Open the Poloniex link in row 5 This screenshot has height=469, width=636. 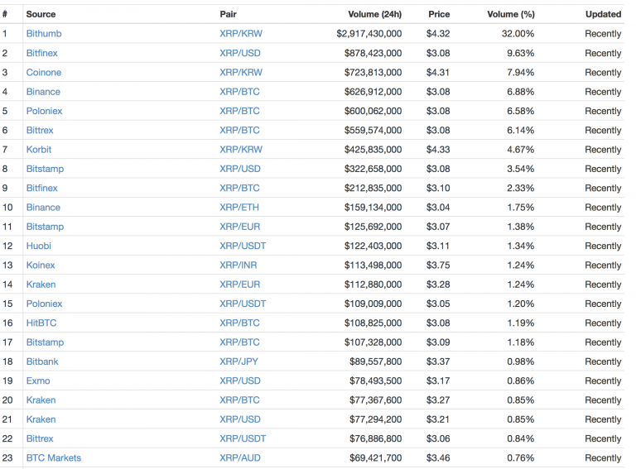coord(44,111)
